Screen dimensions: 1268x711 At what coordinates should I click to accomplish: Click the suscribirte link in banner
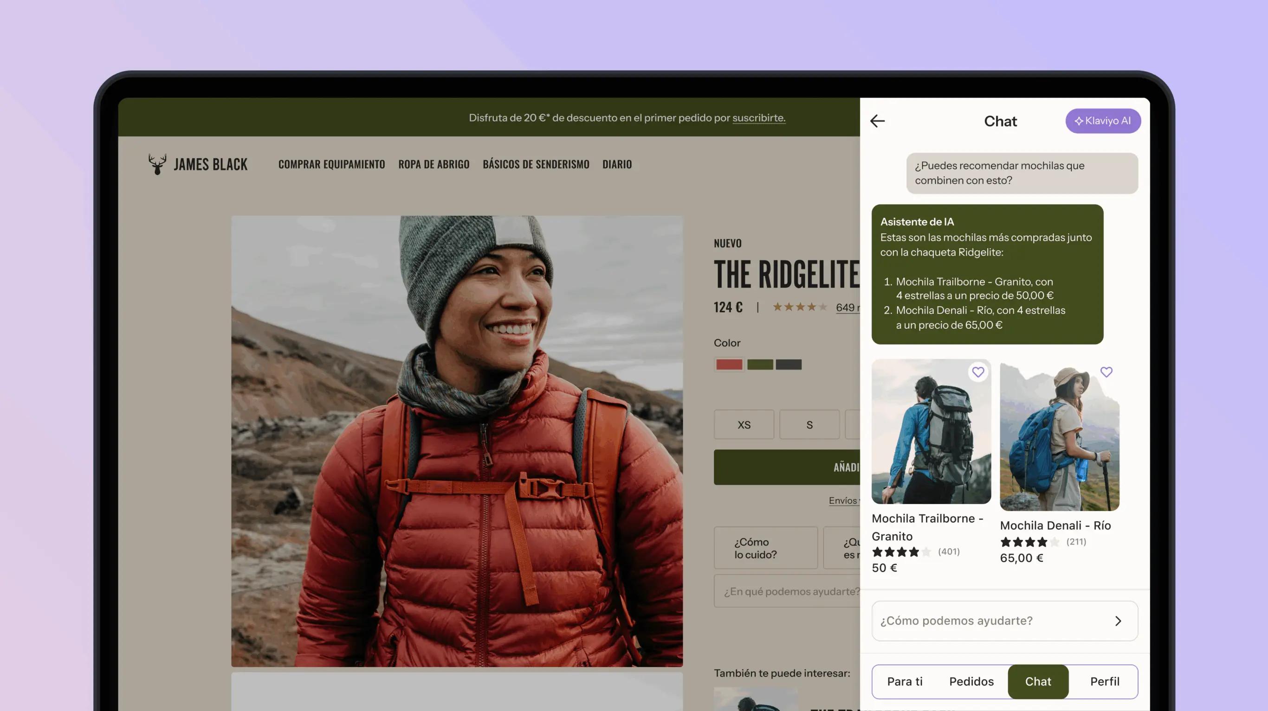pos(758,118)
